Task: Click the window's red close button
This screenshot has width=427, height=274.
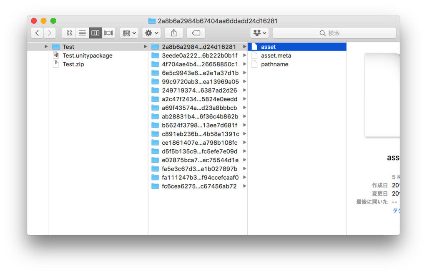Action: coord(34,21)
